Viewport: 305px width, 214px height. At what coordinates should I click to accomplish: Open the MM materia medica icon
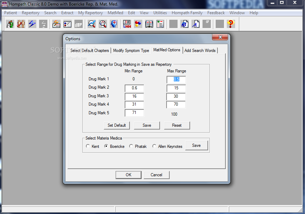(127, 24)
